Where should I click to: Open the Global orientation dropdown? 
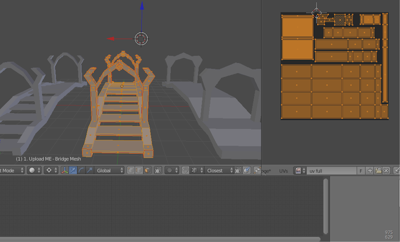pos(110,171)
